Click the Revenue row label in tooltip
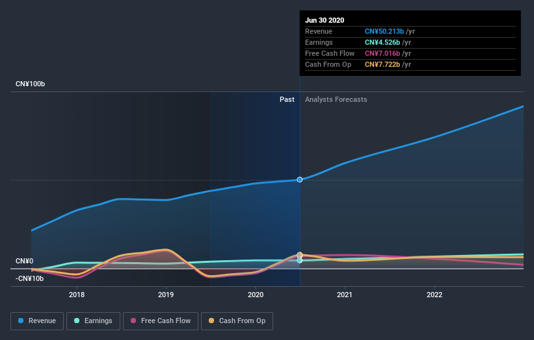 319,31
